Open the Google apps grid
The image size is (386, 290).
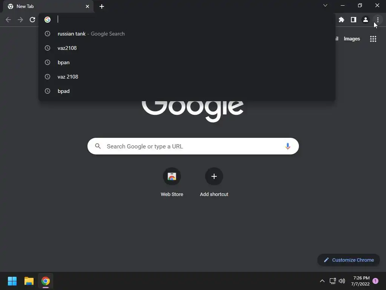click(x=373, y=39)
